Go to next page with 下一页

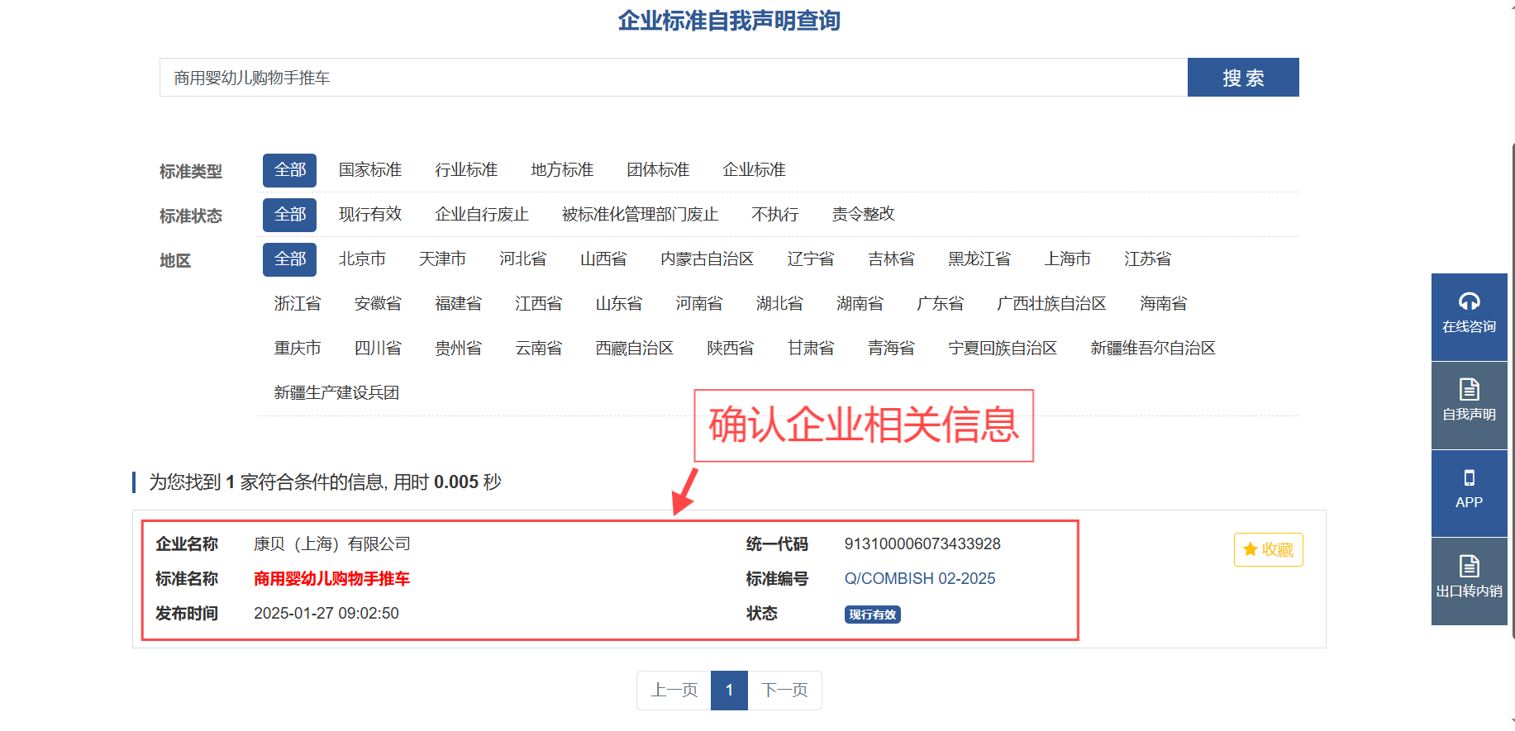(x=784, y=691)
